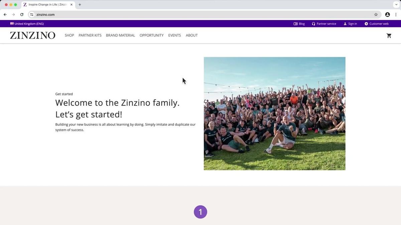View site information icon in address bar

click(x=32, y=15)
